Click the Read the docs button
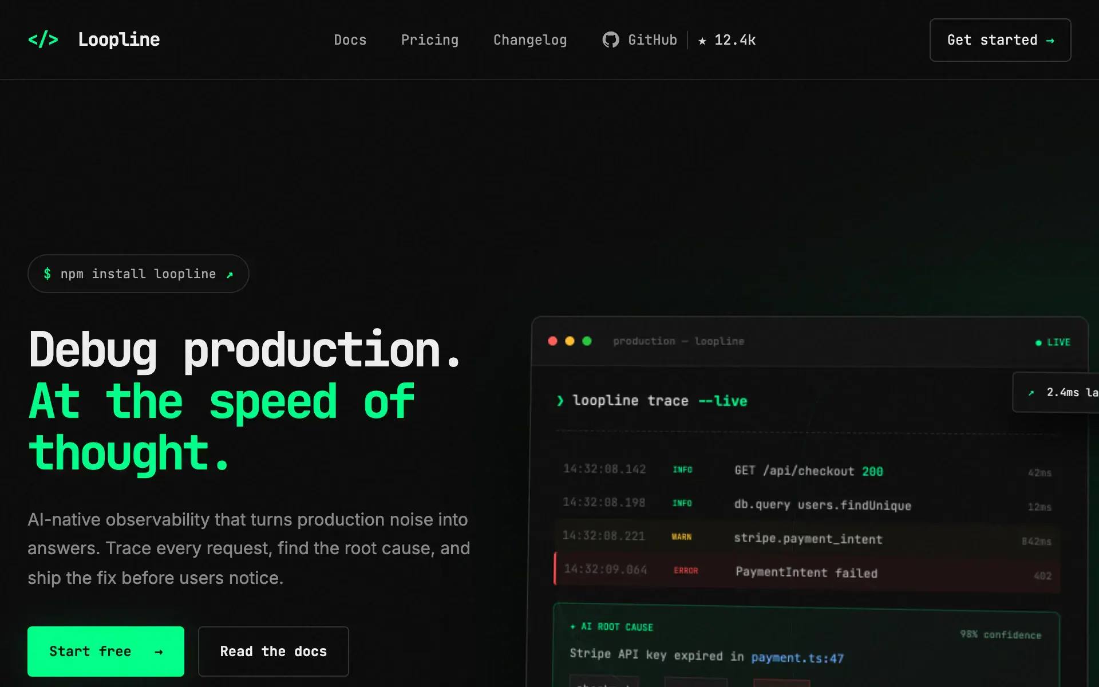1099x687 pixels. 273,652
